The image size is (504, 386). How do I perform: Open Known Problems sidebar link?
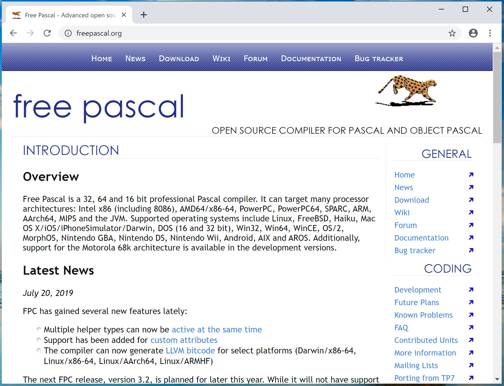pyautogui.click(x=423, y=315)
